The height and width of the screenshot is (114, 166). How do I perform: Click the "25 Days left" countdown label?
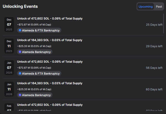[x=154, y=25]
